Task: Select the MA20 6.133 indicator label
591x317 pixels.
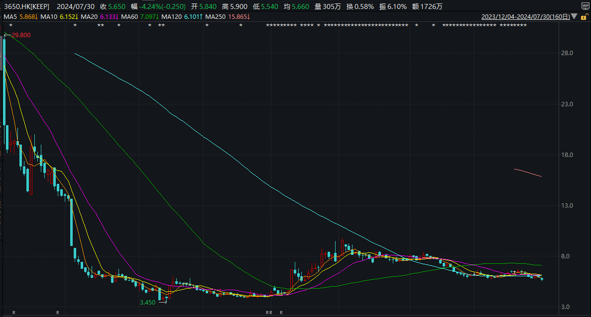Action: [x=100, y=16]
